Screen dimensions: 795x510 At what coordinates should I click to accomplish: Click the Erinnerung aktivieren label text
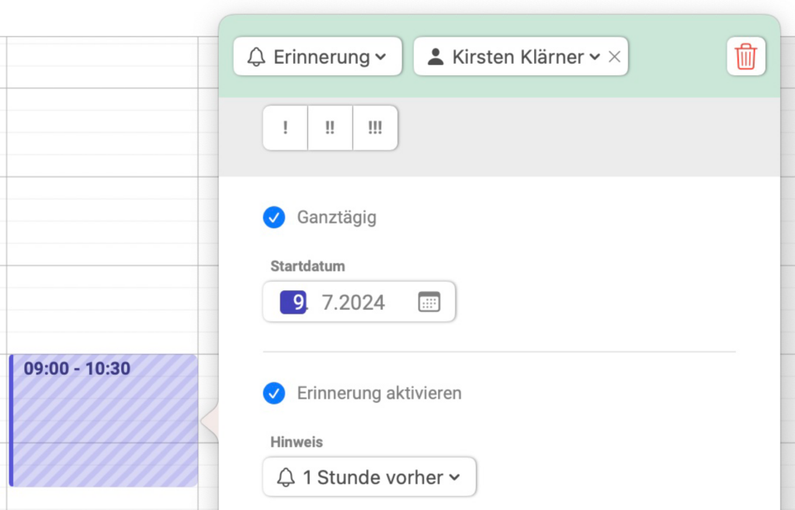(379, 394)
